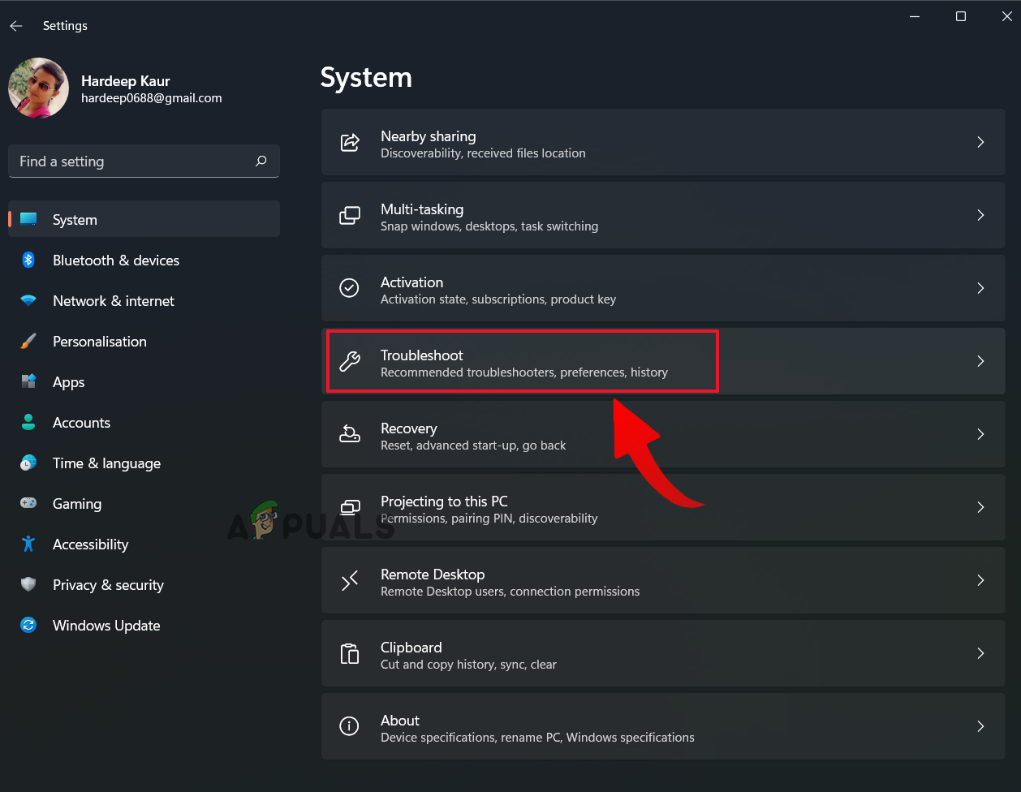
Task: Click the Personalisation paintbrush icon
Action: (x=28, y=342)
